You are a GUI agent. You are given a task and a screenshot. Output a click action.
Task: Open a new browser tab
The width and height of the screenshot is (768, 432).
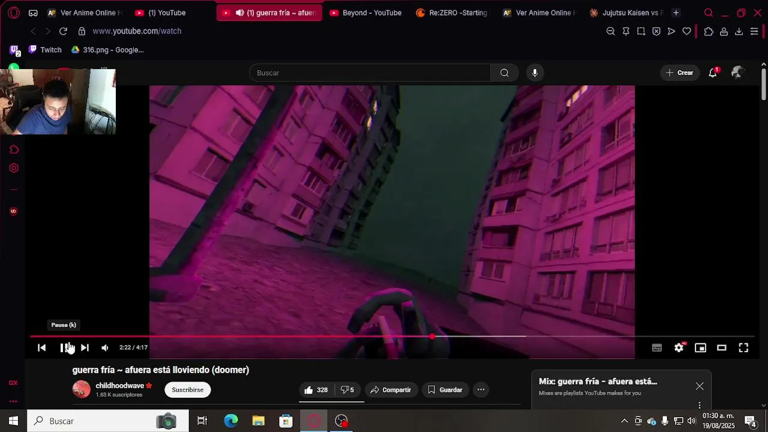tap(676, 13)
